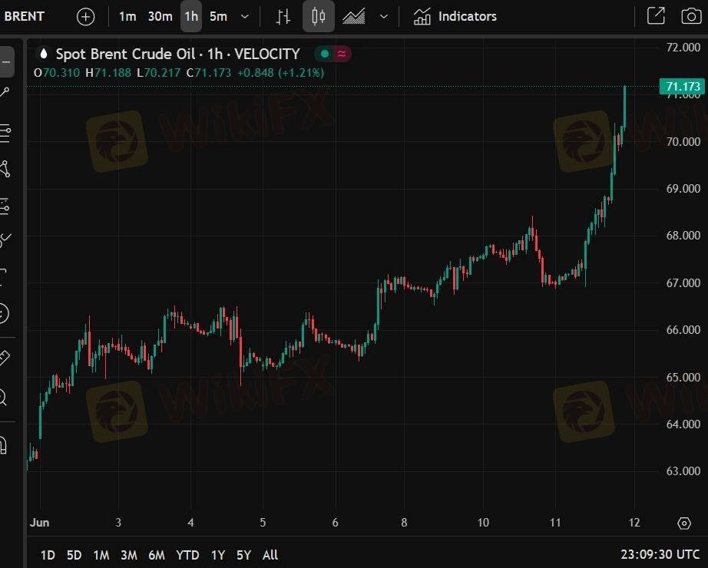Open chart settings with the gear icon

tap(684, 523)
